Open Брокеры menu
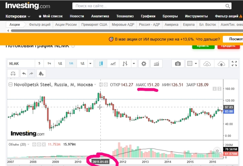 pyautogui.click(x=170, y=16)
